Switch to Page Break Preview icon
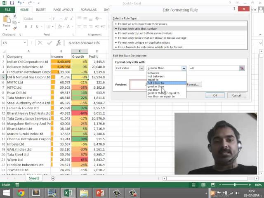 coord(213,185)
